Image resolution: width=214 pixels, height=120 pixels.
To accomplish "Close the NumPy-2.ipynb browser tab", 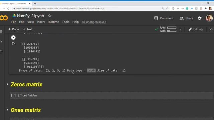I will pos(29,3).
